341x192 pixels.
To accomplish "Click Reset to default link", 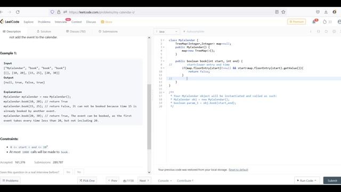I will pyautogui.click(x=238, y=170).
